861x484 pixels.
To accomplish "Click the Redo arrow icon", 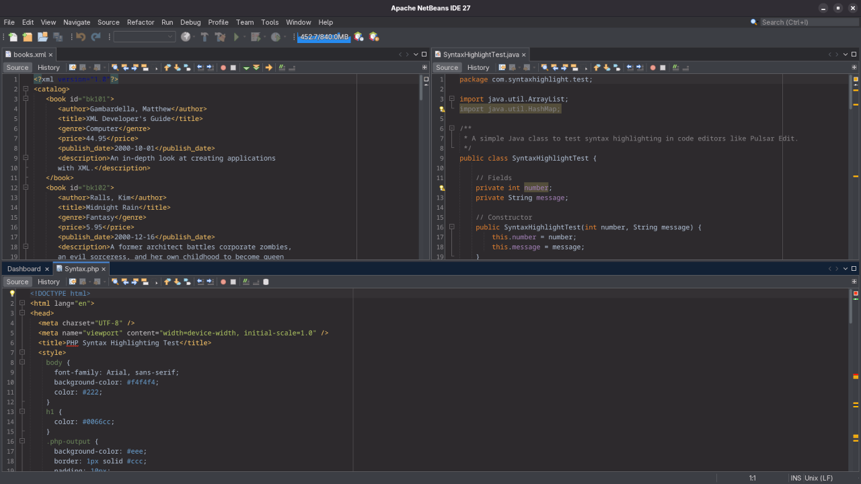I will pyautogui.click(x=96, y=37).
